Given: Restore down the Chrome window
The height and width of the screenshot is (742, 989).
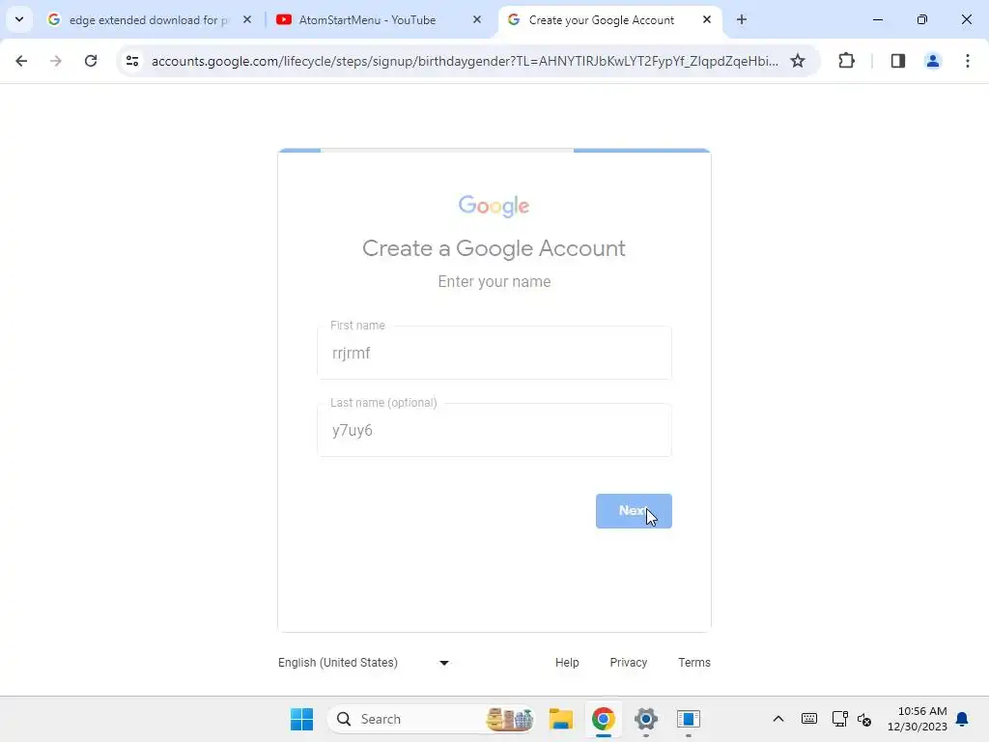Looking at the screenshot, I should pos(922,19).
